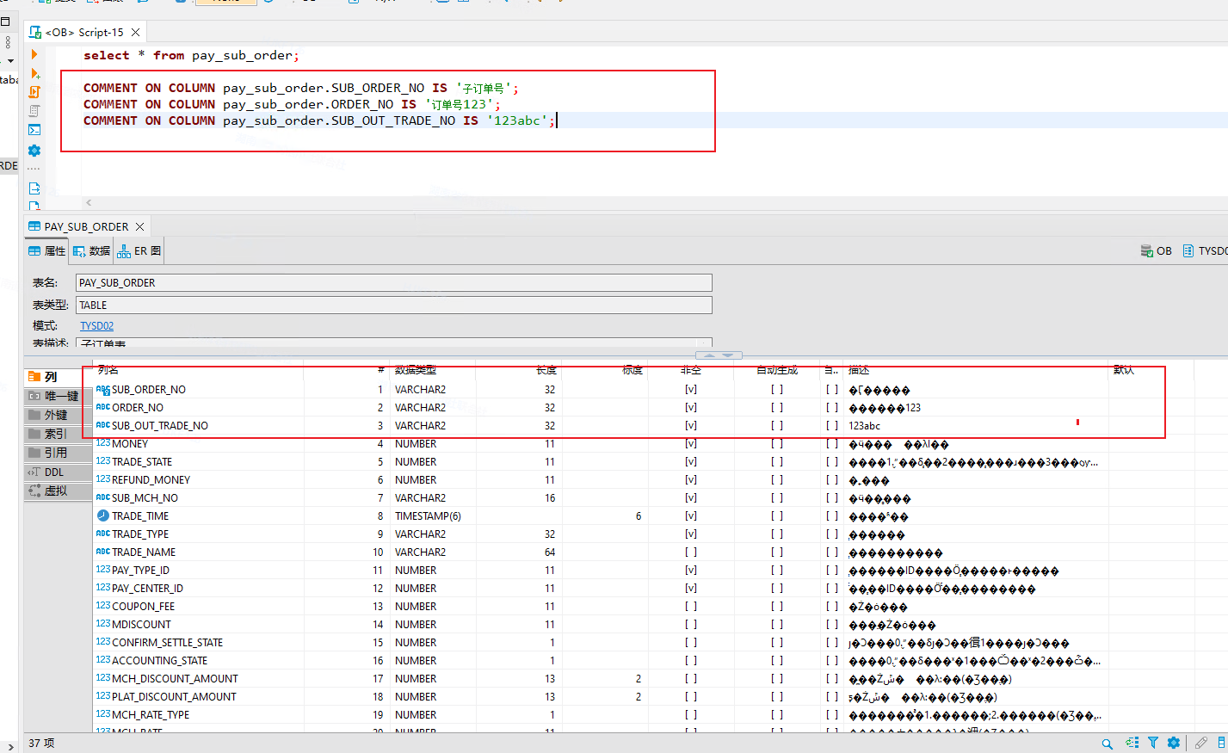This screenshot has height=753, width=1228.
Task: Select the 列 side tab
Action: tap(58, 377)
